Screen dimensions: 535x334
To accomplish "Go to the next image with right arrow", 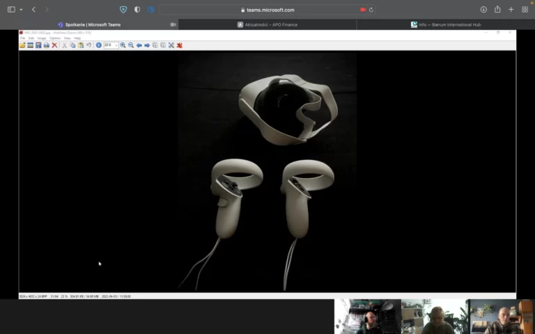I will [x=147, y=45].
